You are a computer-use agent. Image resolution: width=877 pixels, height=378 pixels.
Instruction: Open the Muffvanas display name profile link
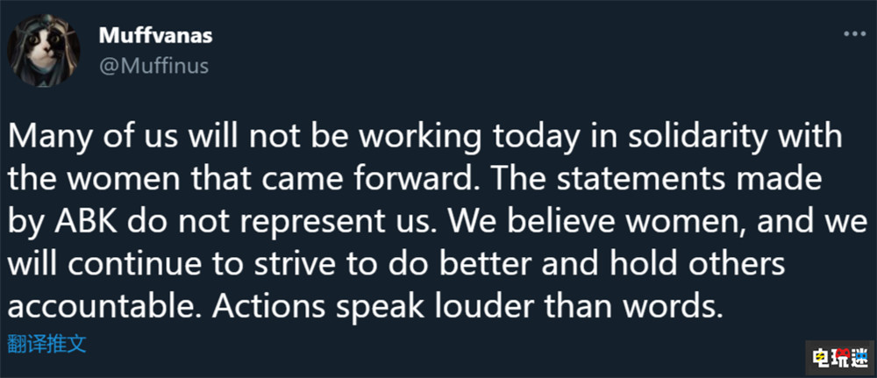tap(155, 36)
